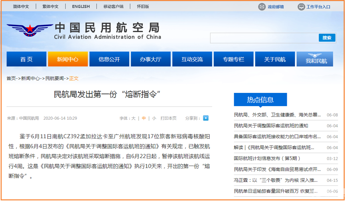Switch language to 繁体中文
345x201 pixels.
51,6
